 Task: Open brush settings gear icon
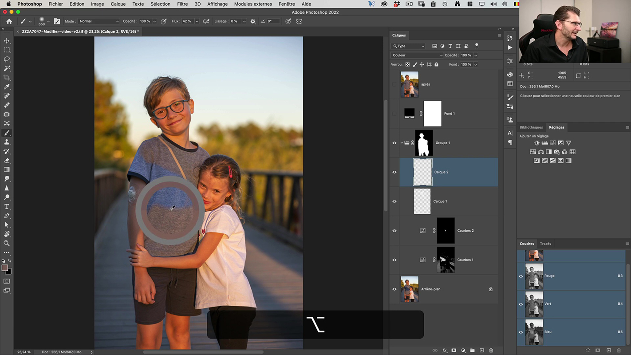click(x=253, y=21)
